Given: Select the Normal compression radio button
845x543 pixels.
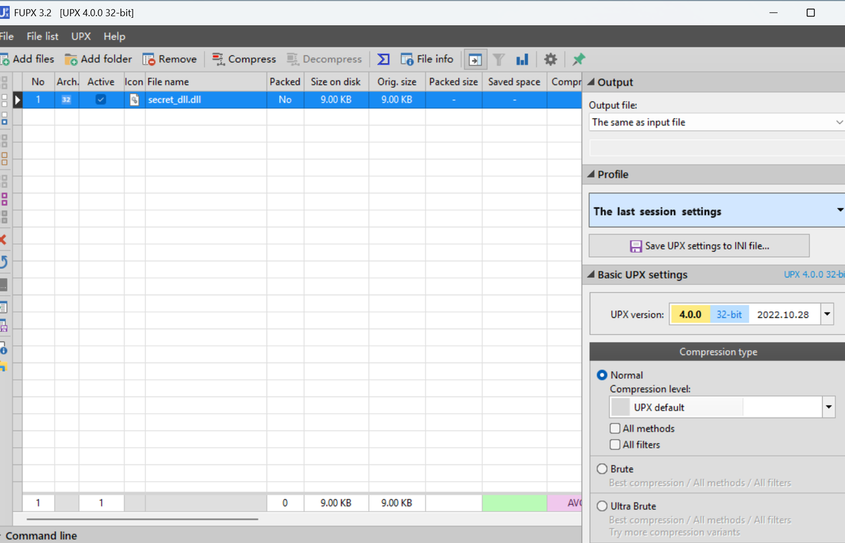Looking at the screenshot, I should tap(602, 375).
